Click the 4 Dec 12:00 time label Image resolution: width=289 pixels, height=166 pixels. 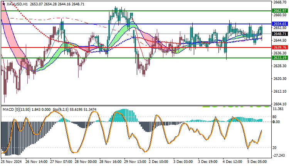pyautogui.click(x=233, y=162)
